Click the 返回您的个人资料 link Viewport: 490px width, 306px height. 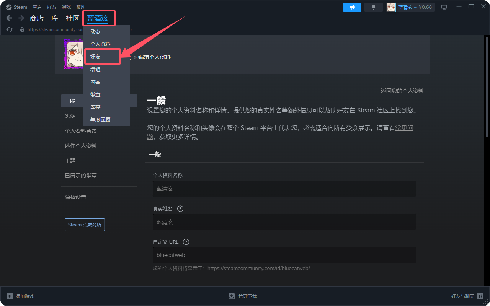402,91
